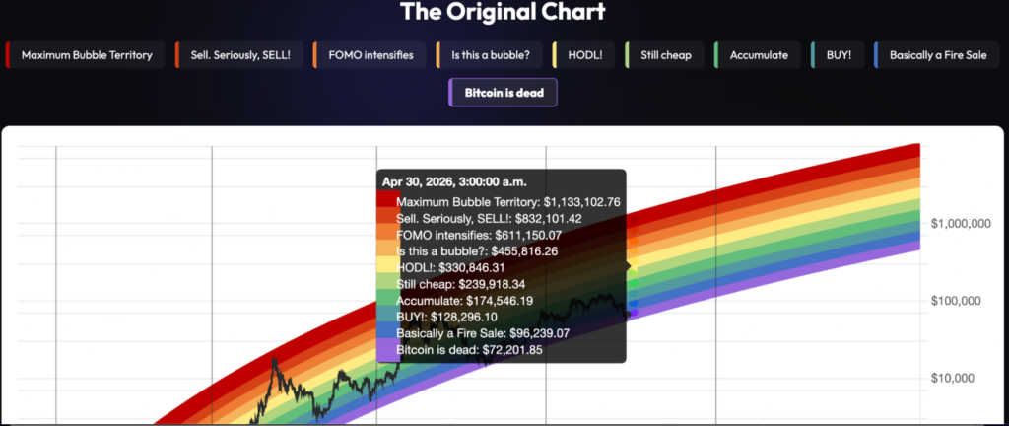Select the Still cheap legend item
The height and width of the screenshot is (426, 1009).
[x=665, y=55]
